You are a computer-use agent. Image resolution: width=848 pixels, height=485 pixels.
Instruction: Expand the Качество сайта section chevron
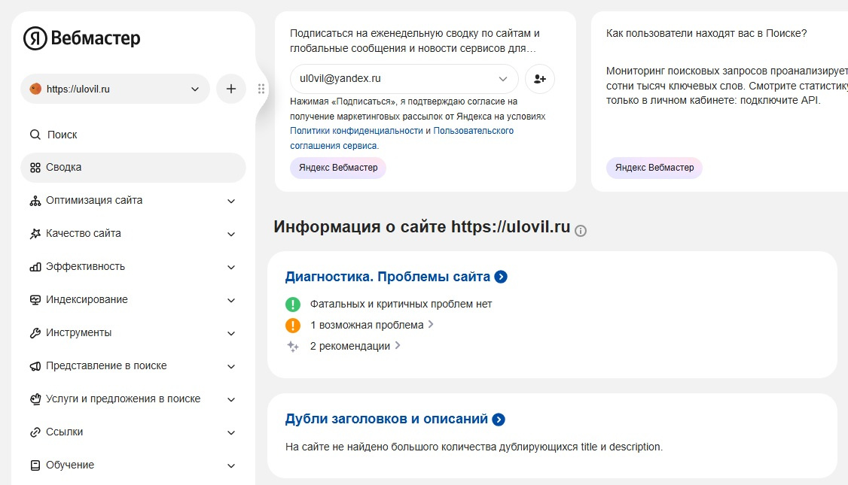231,234
